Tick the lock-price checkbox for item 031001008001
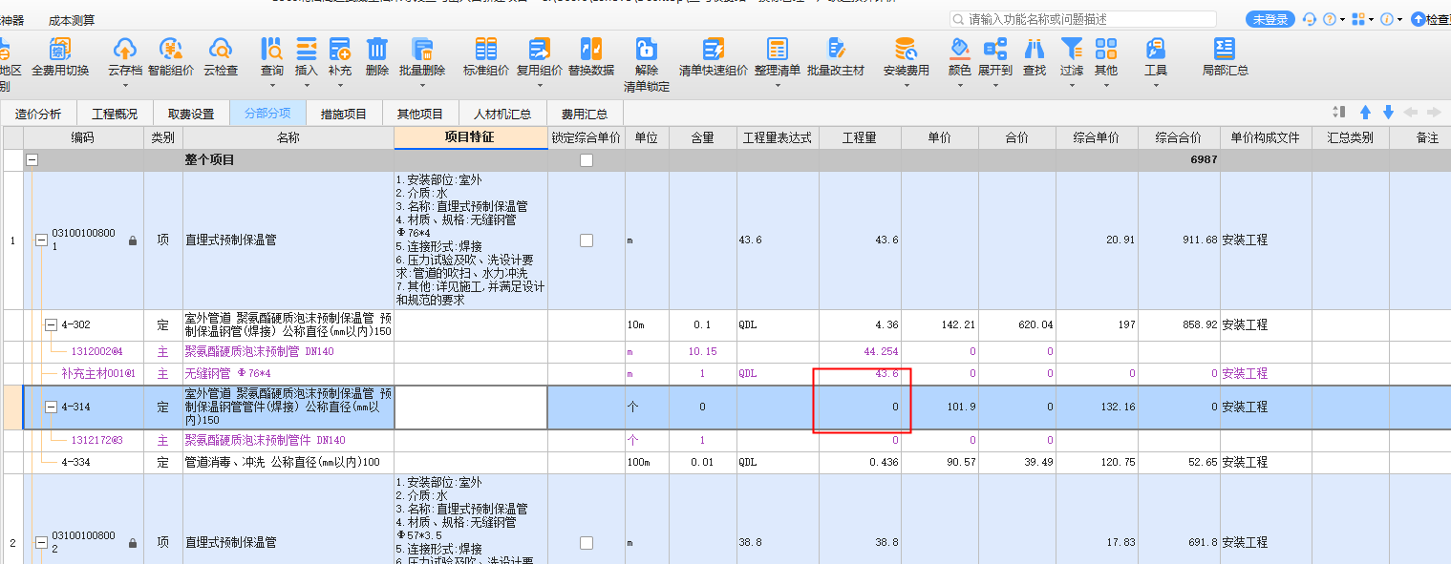1451x564 pixels. [x=587, y=240]
